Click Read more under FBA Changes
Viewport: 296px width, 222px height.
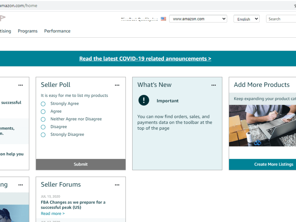(53, 213)
